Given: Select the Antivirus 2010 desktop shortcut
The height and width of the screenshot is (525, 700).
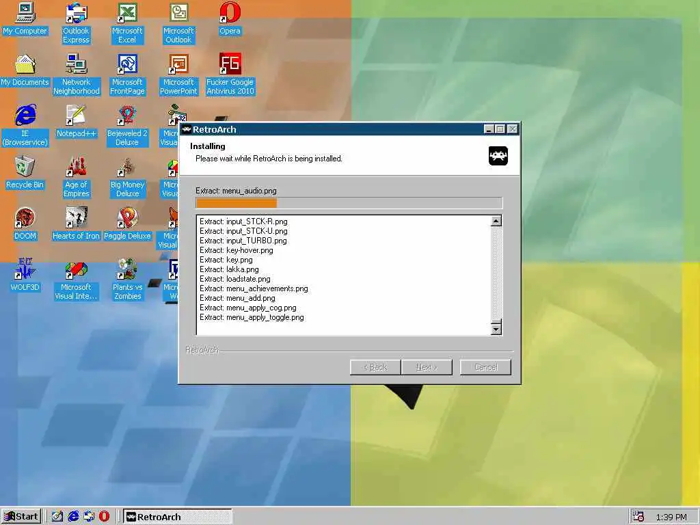Looking at the screenshot, I should (x=230, y=75).
